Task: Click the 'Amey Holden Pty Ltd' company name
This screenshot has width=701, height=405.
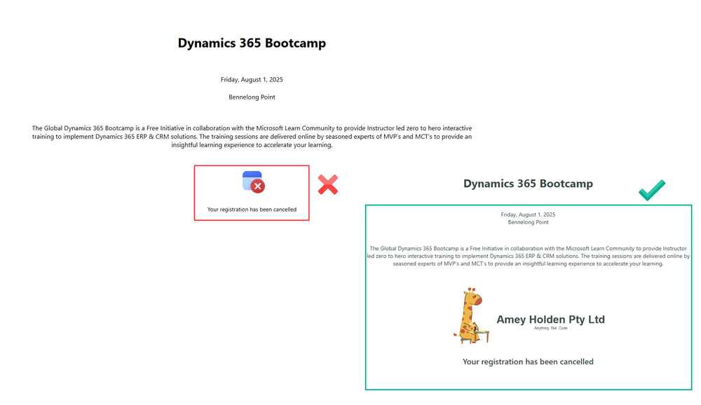Action: click(x=550, y=320)
